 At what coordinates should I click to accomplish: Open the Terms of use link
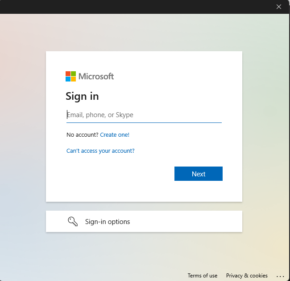click(203, 276)
